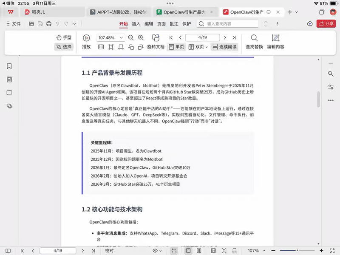Open the comments sidebar panel
Image resolution: width=340 pixels, height=255 pixels.
point(9,93)
